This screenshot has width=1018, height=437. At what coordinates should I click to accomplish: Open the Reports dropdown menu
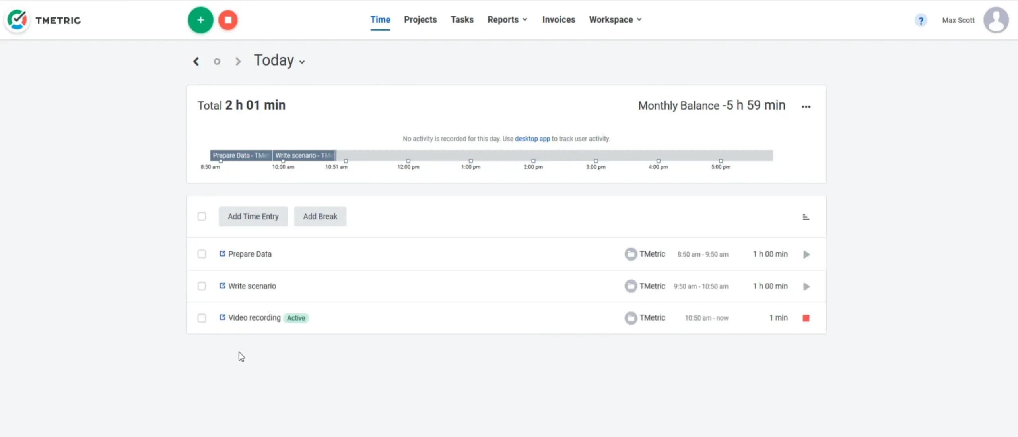pyautogui.click(x=507, y=19)
